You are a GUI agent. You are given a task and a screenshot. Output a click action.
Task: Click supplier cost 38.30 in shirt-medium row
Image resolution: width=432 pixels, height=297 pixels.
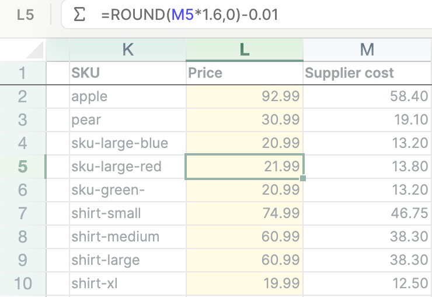(368, 237)
